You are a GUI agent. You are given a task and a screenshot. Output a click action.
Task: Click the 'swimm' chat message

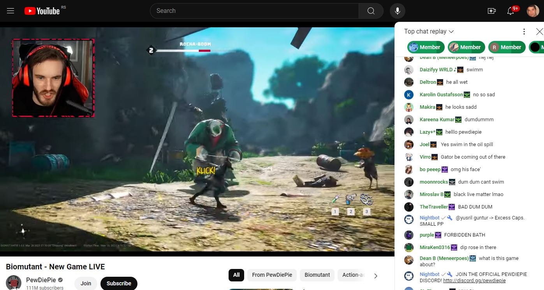tap(475, 70)
